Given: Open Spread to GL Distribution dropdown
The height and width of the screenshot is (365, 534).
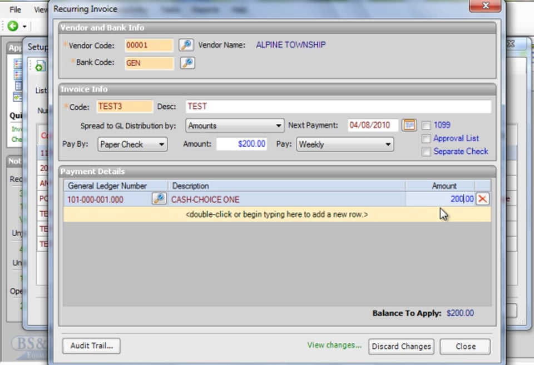Looking at the screenshot, I should (235, 126).
